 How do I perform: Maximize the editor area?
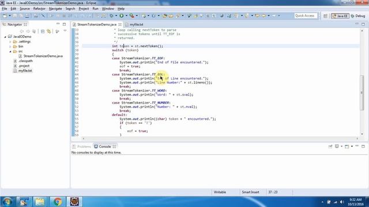click(363, 24)
